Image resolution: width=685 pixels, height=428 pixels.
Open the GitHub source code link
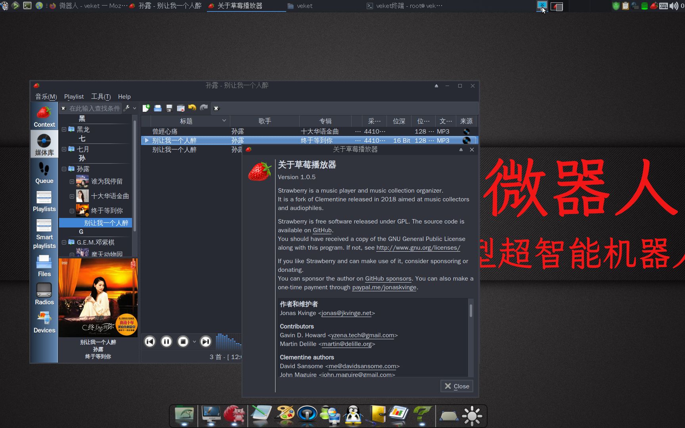[x=322, y=230]
